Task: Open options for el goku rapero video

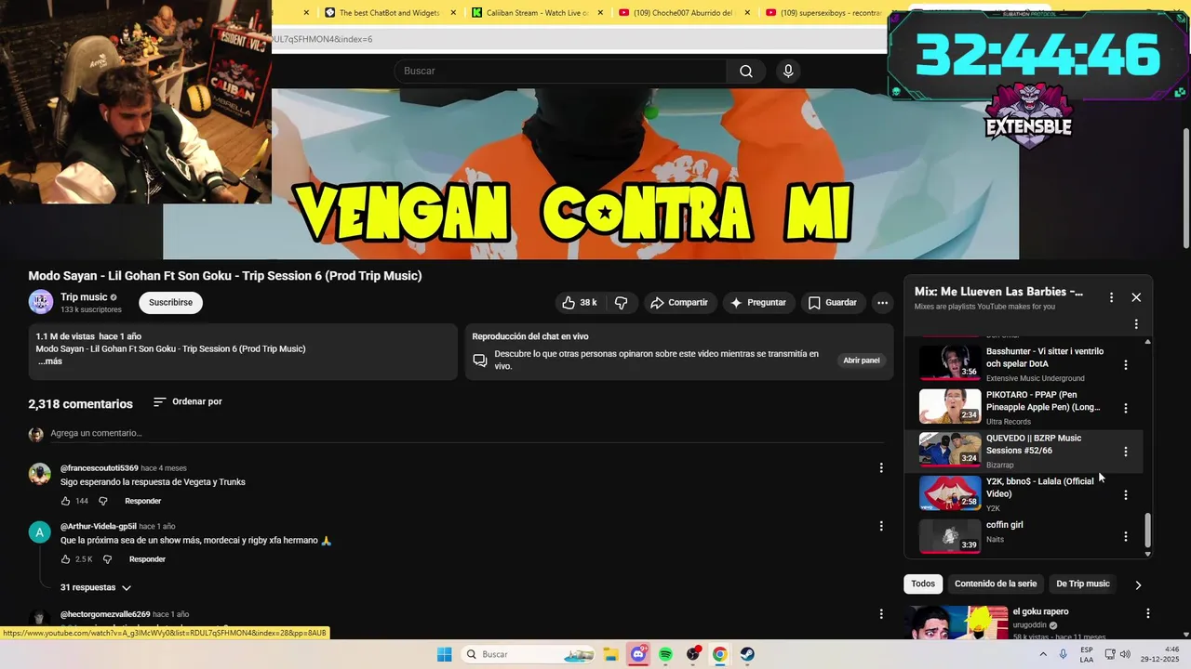Action: tap(1147, 613)
